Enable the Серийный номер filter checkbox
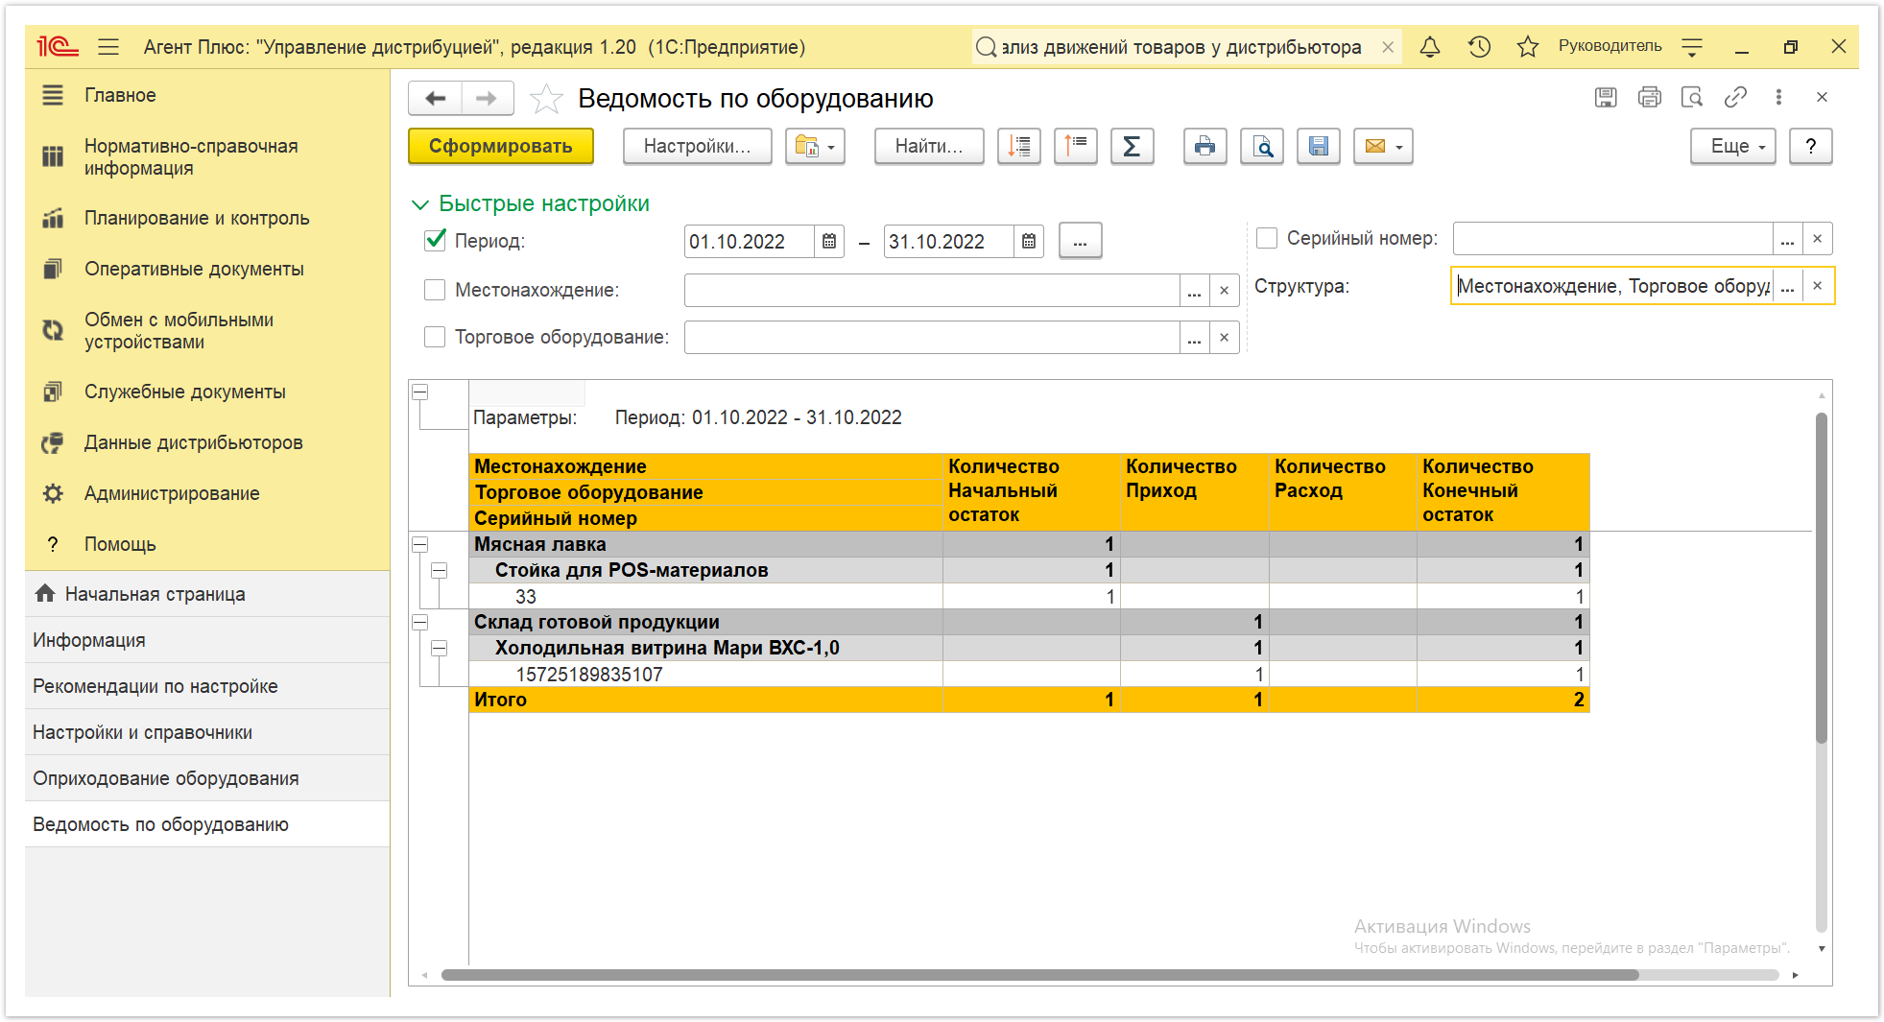Screen dimensions: 1884x1022 pyautogui.click(x=1267, y=238)
